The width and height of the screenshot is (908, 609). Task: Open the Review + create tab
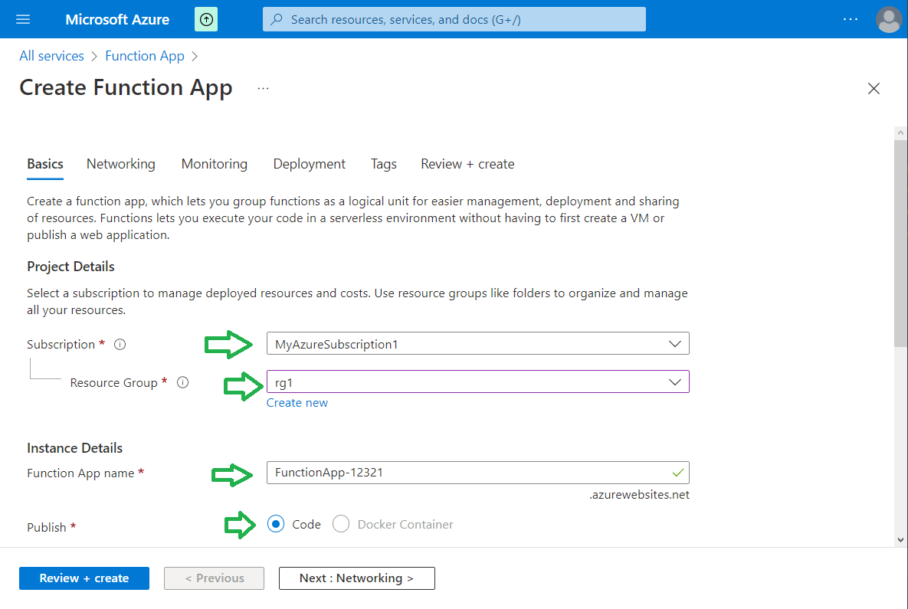pyautogui.click(x=467, y=165)
